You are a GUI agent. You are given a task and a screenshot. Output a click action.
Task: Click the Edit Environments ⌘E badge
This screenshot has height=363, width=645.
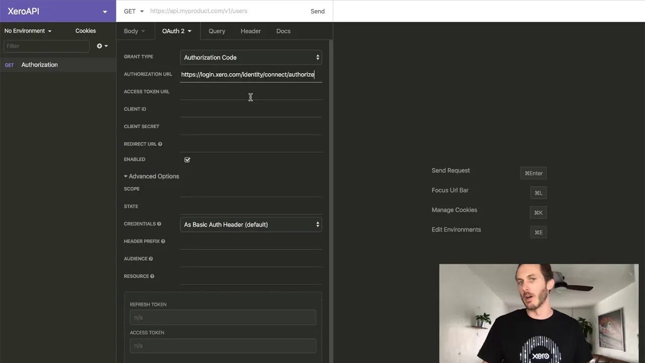[539, 232]
